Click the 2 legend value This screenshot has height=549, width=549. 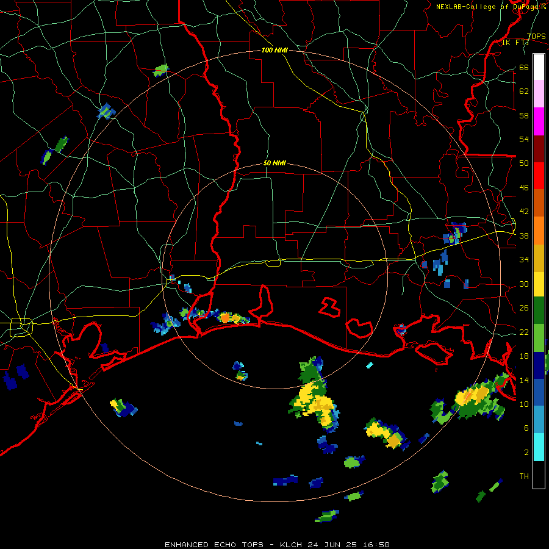(526, 453)
